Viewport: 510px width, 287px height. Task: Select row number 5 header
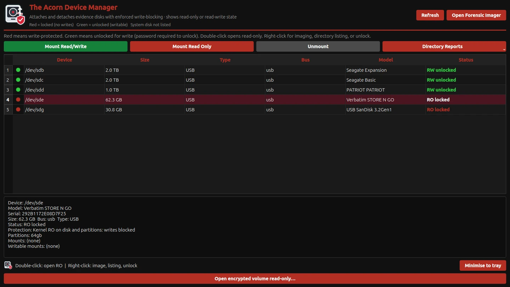[8, 109]
